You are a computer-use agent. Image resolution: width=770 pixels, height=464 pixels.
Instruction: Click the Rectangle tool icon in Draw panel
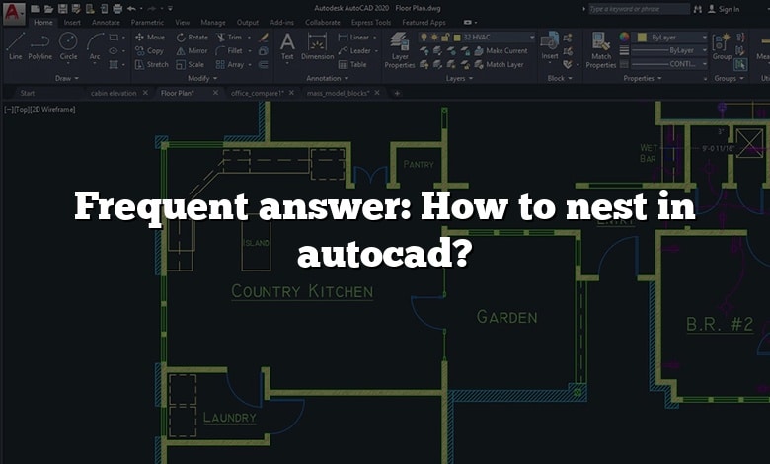pyautogui.click(x=114, y=37)
